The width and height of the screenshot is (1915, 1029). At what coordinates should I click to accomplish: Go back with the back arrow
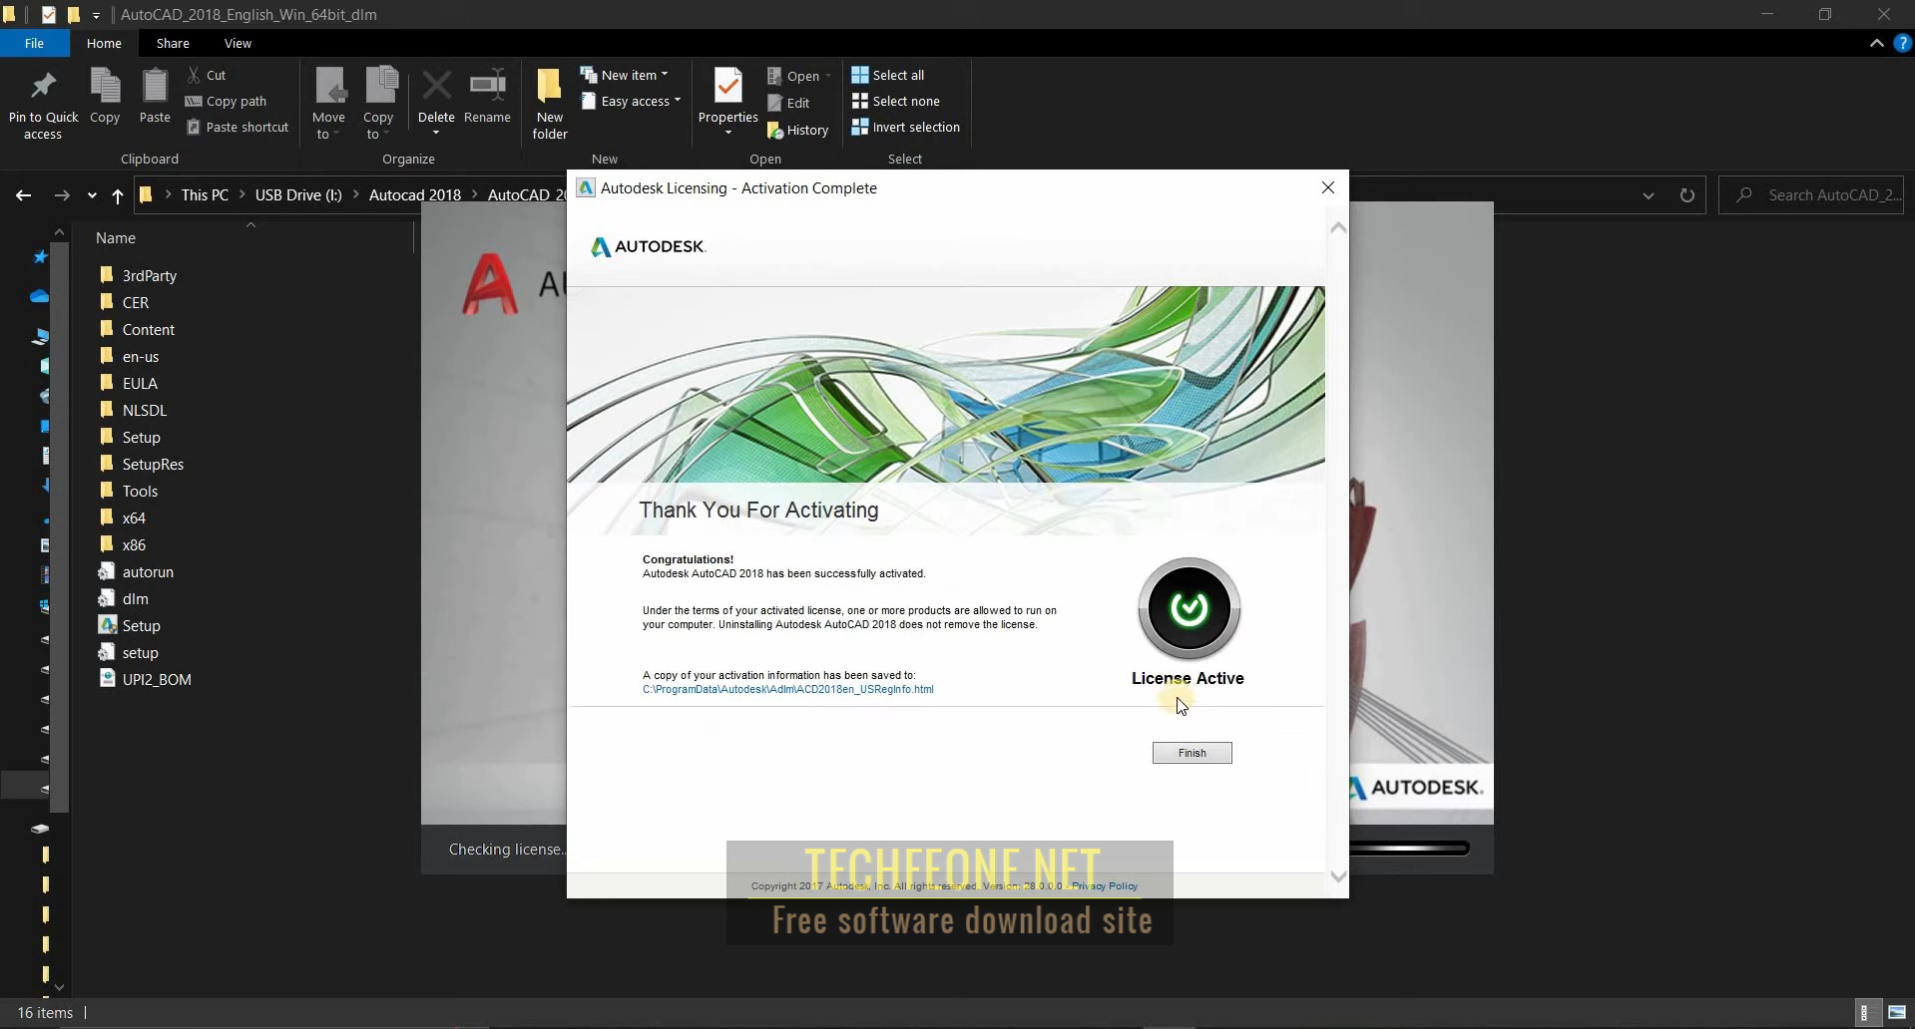23,195
